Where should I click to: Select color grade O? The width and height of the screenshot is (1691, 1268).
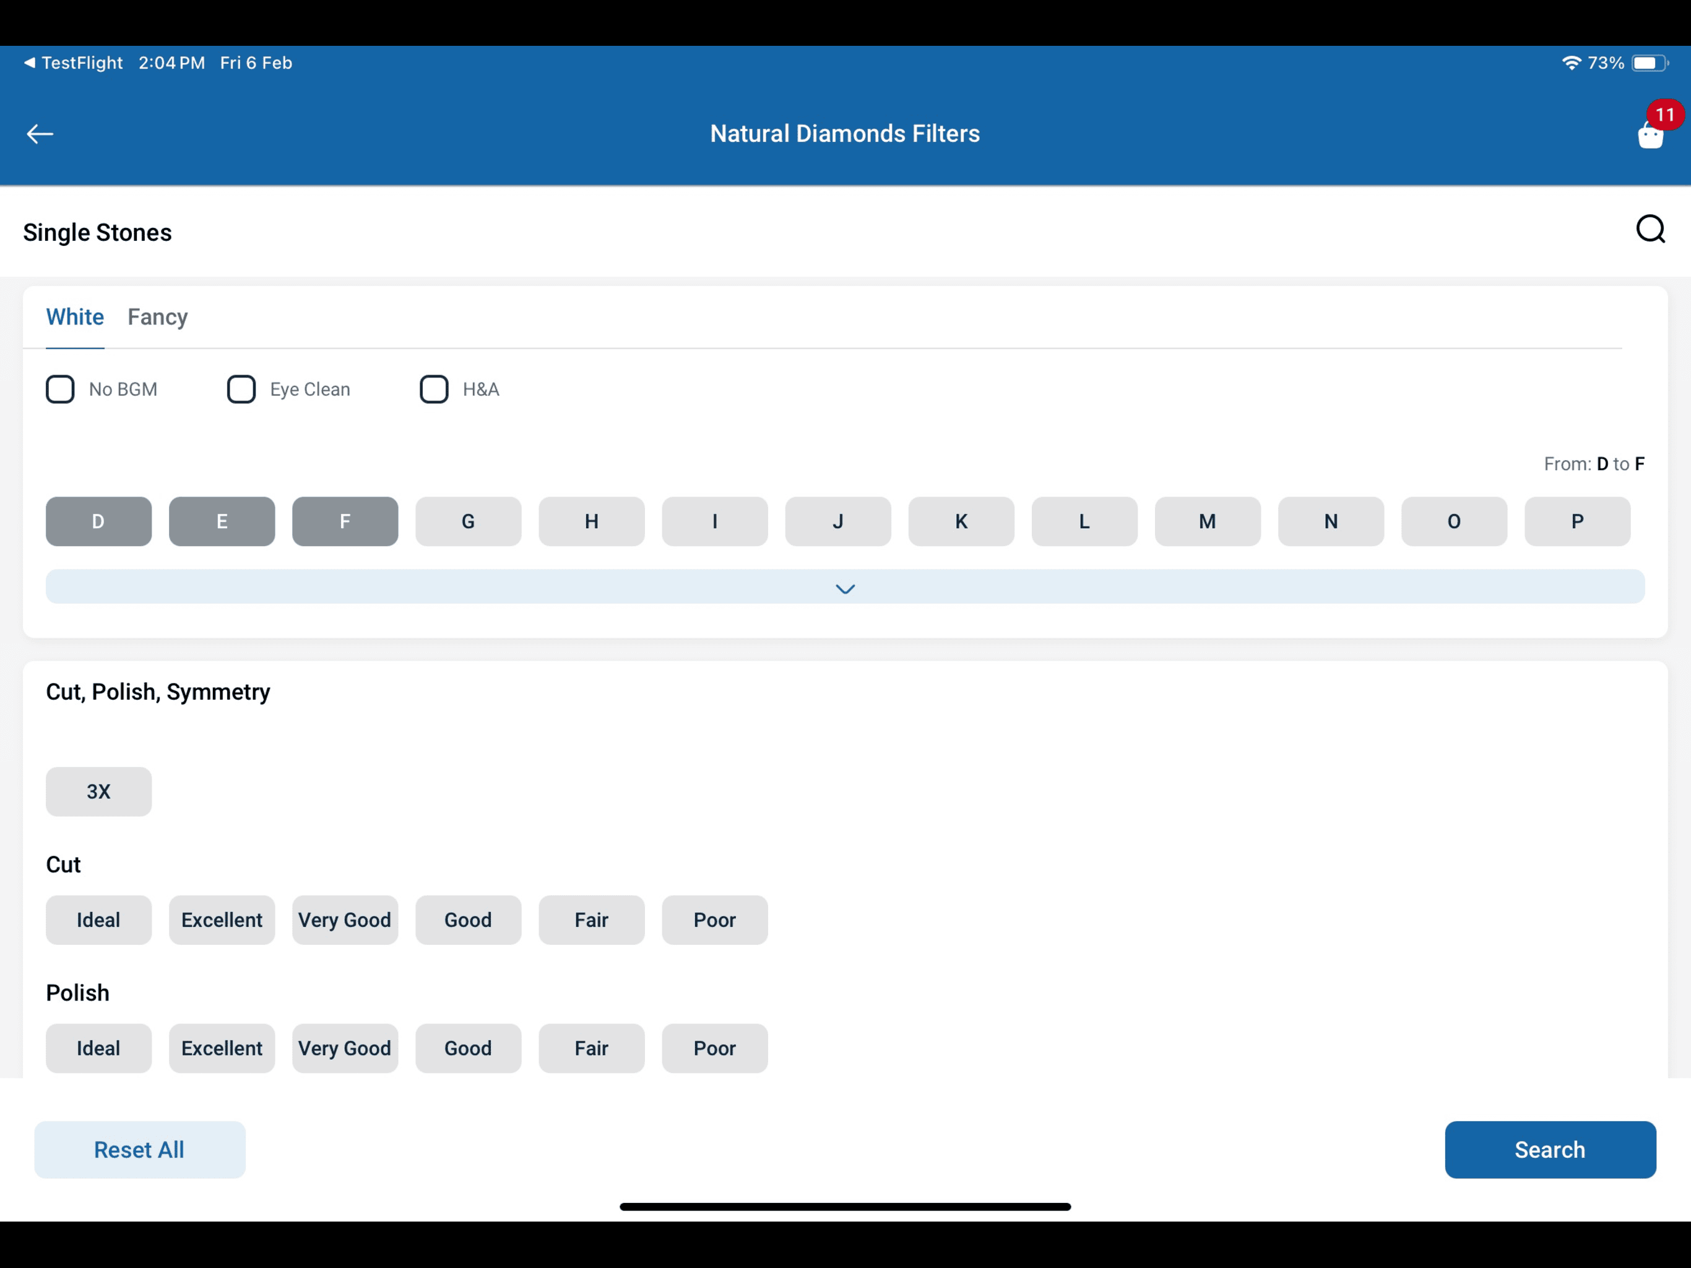coord(1454,521)
